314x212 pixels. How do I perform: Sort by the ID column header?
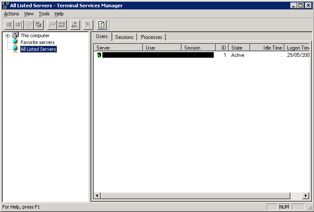(x=222, y=48)
